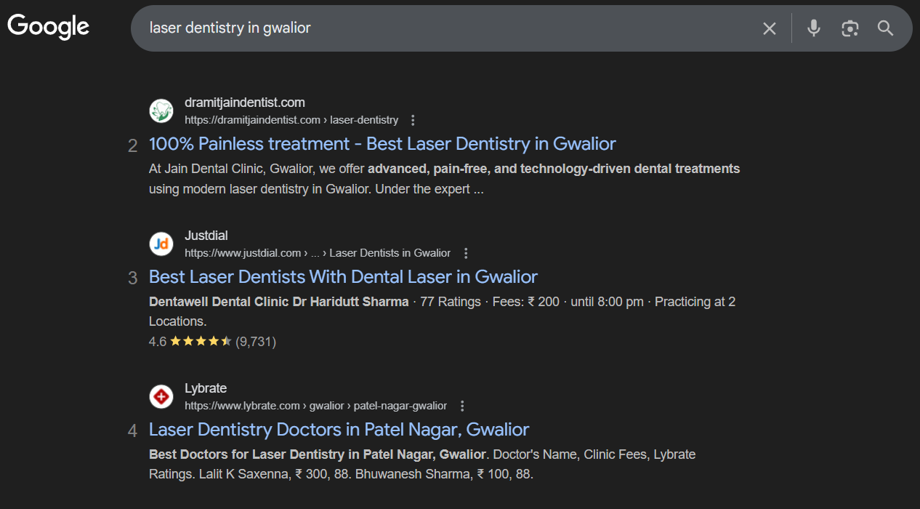Click the dramitjaindentist.com site favicon
This screenshot has height=509, width=920.
(161, 111)
